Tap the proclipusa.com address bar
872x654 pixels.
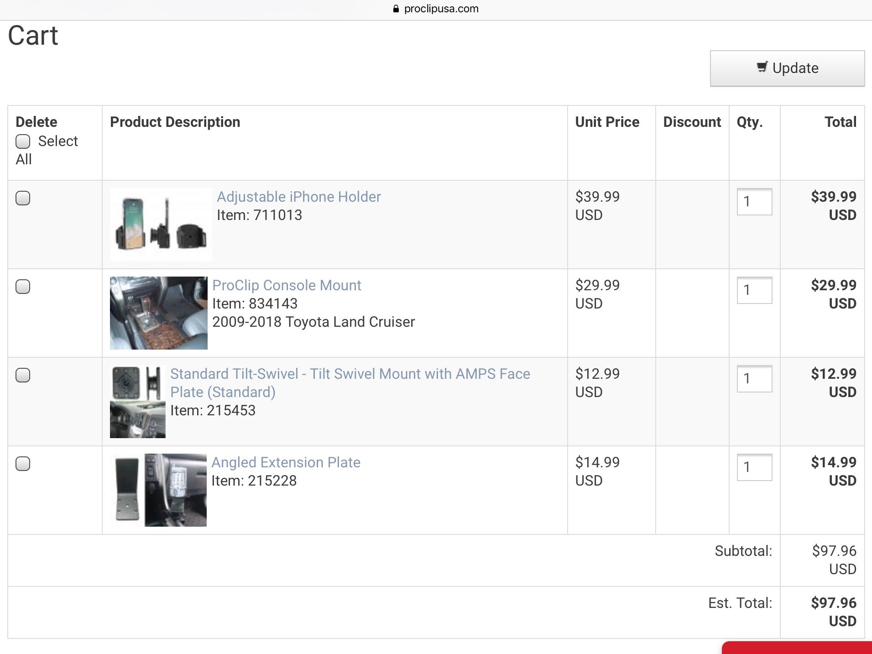coord(441,9)
